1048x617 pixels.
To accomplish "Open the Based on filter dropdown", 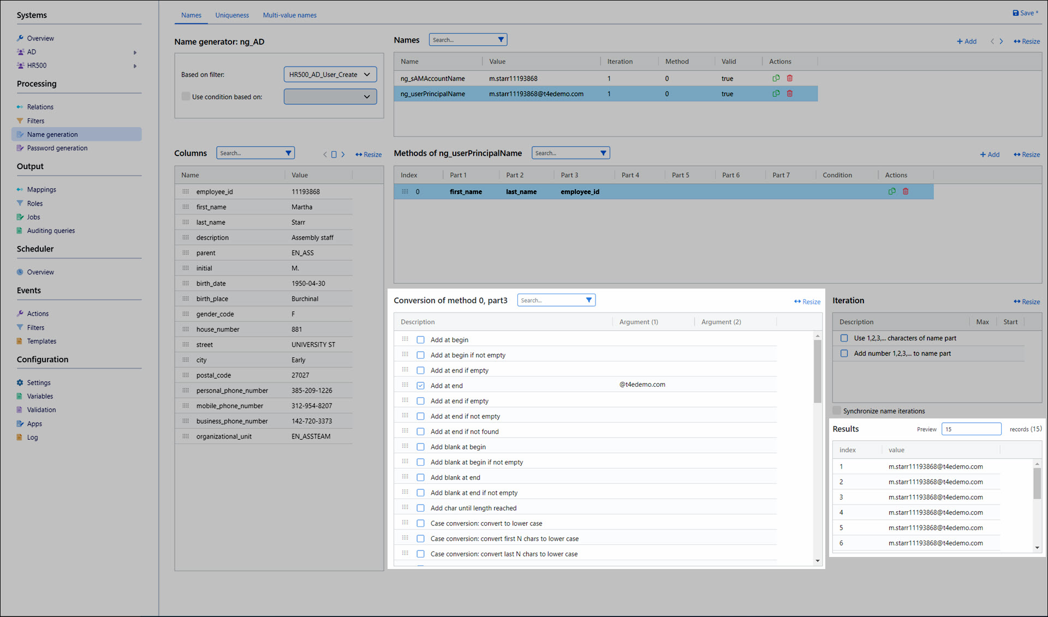I will tap(329, 74).
